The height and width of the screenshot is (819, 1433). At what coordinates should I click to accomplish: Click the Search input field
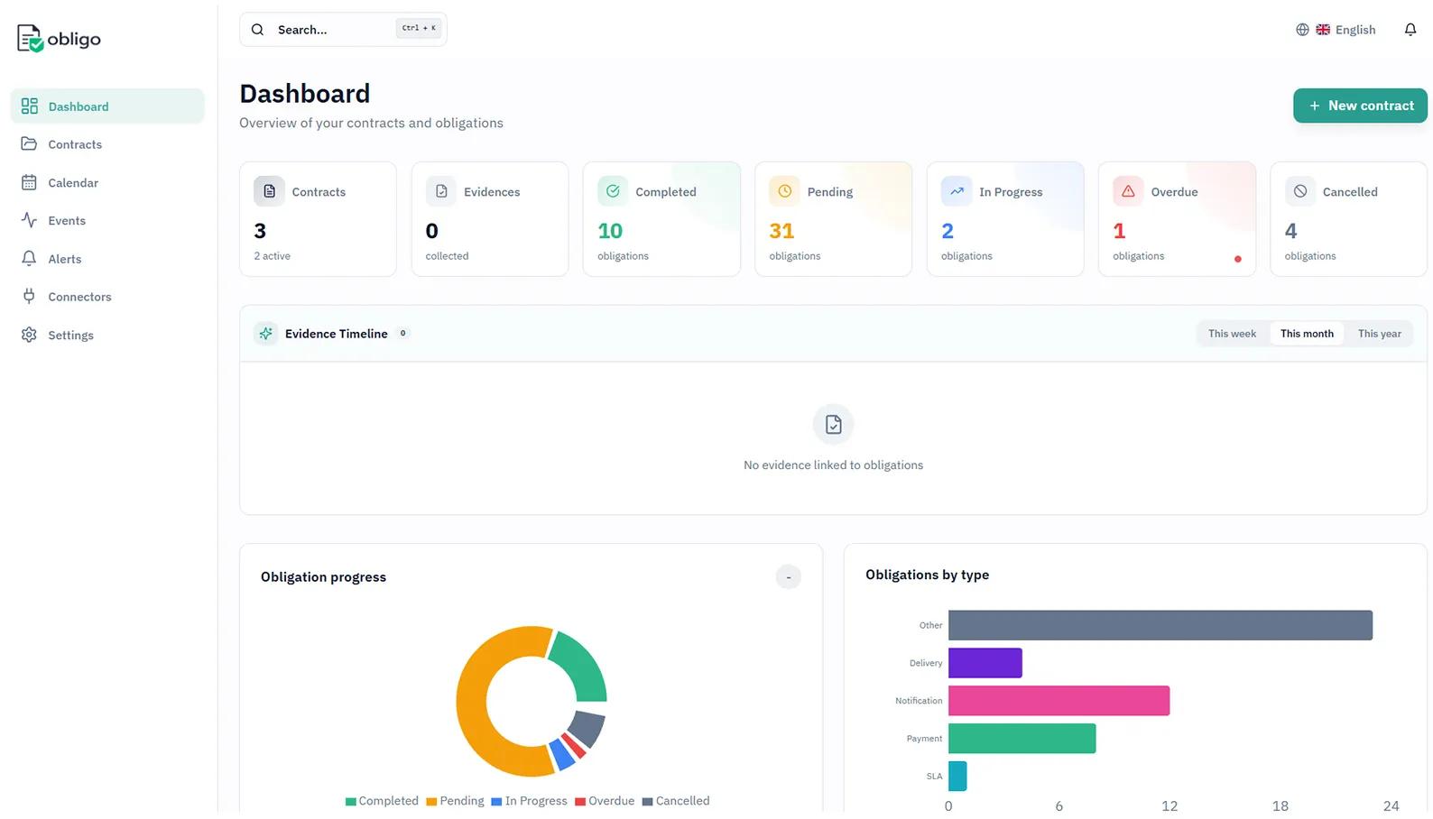334,30
